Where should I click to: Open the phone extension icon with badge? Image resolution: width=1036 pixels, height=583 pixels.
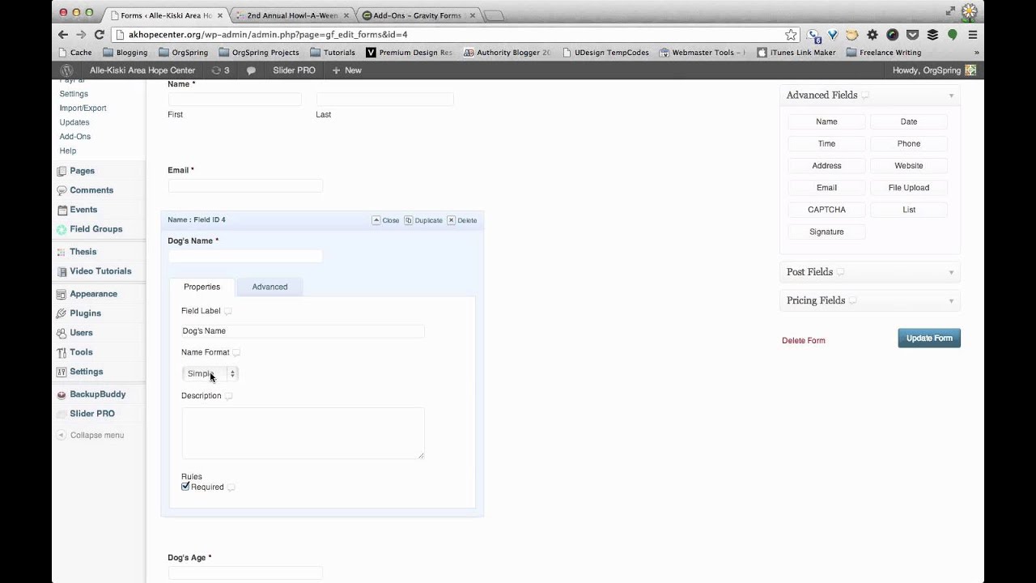coord(813,35)
